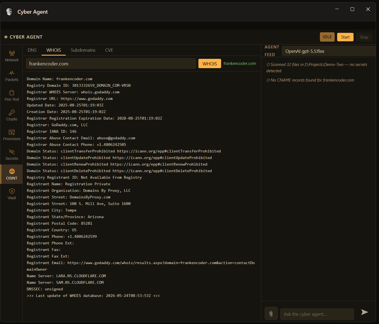Image resolution: width=379 pixels, height=324 pixels.
Task: Click the Registrar Abuse Contact Phone line
Action: 76,144
